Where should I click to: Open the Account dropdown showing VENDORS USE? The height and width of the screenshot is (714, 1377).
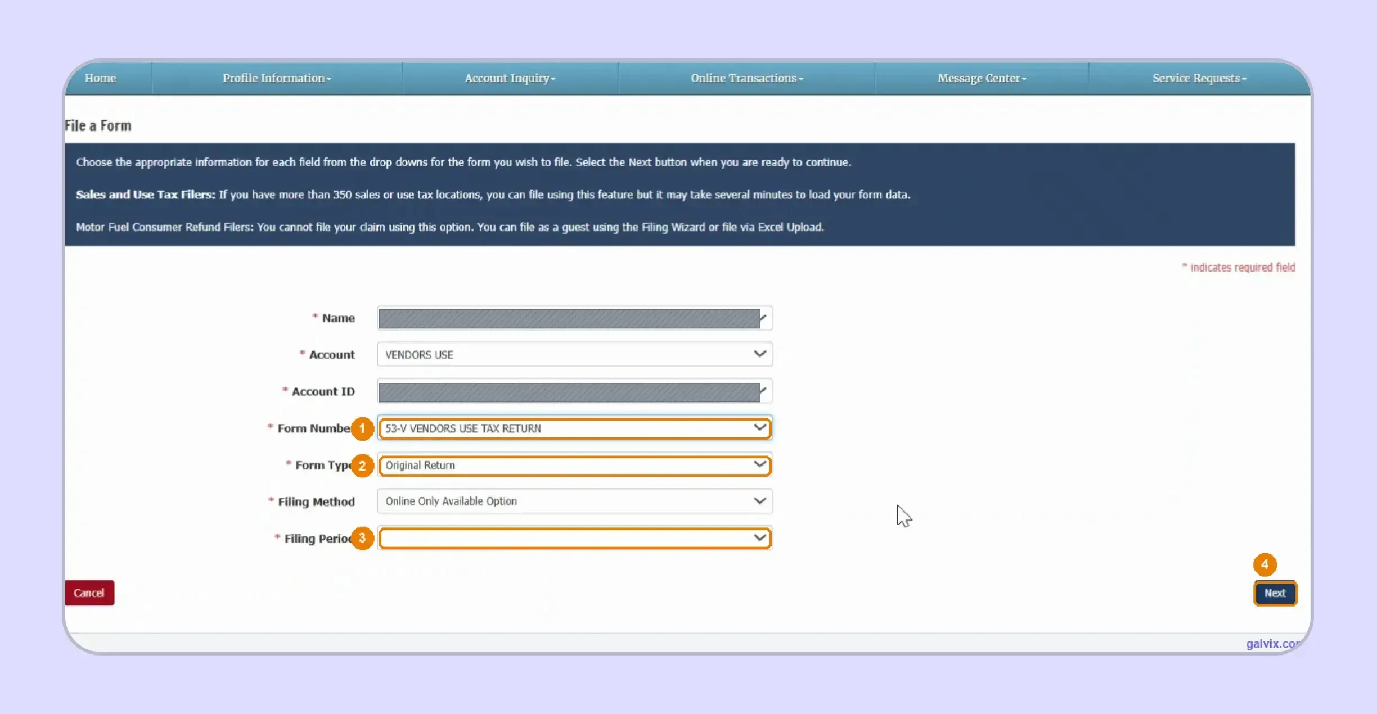(574, 355)
